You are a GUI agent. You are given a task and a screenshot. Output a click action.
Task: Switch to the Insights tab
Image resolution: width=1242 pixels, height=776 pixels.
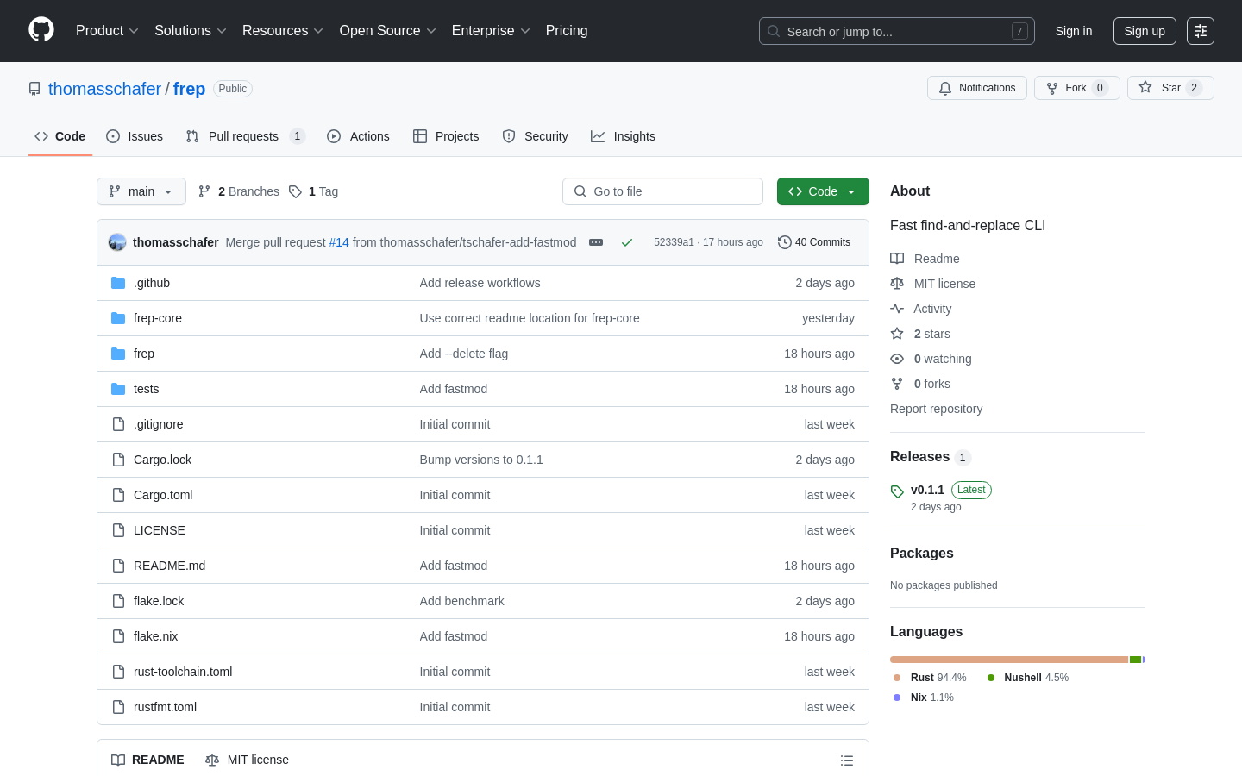tap(623, 136)
